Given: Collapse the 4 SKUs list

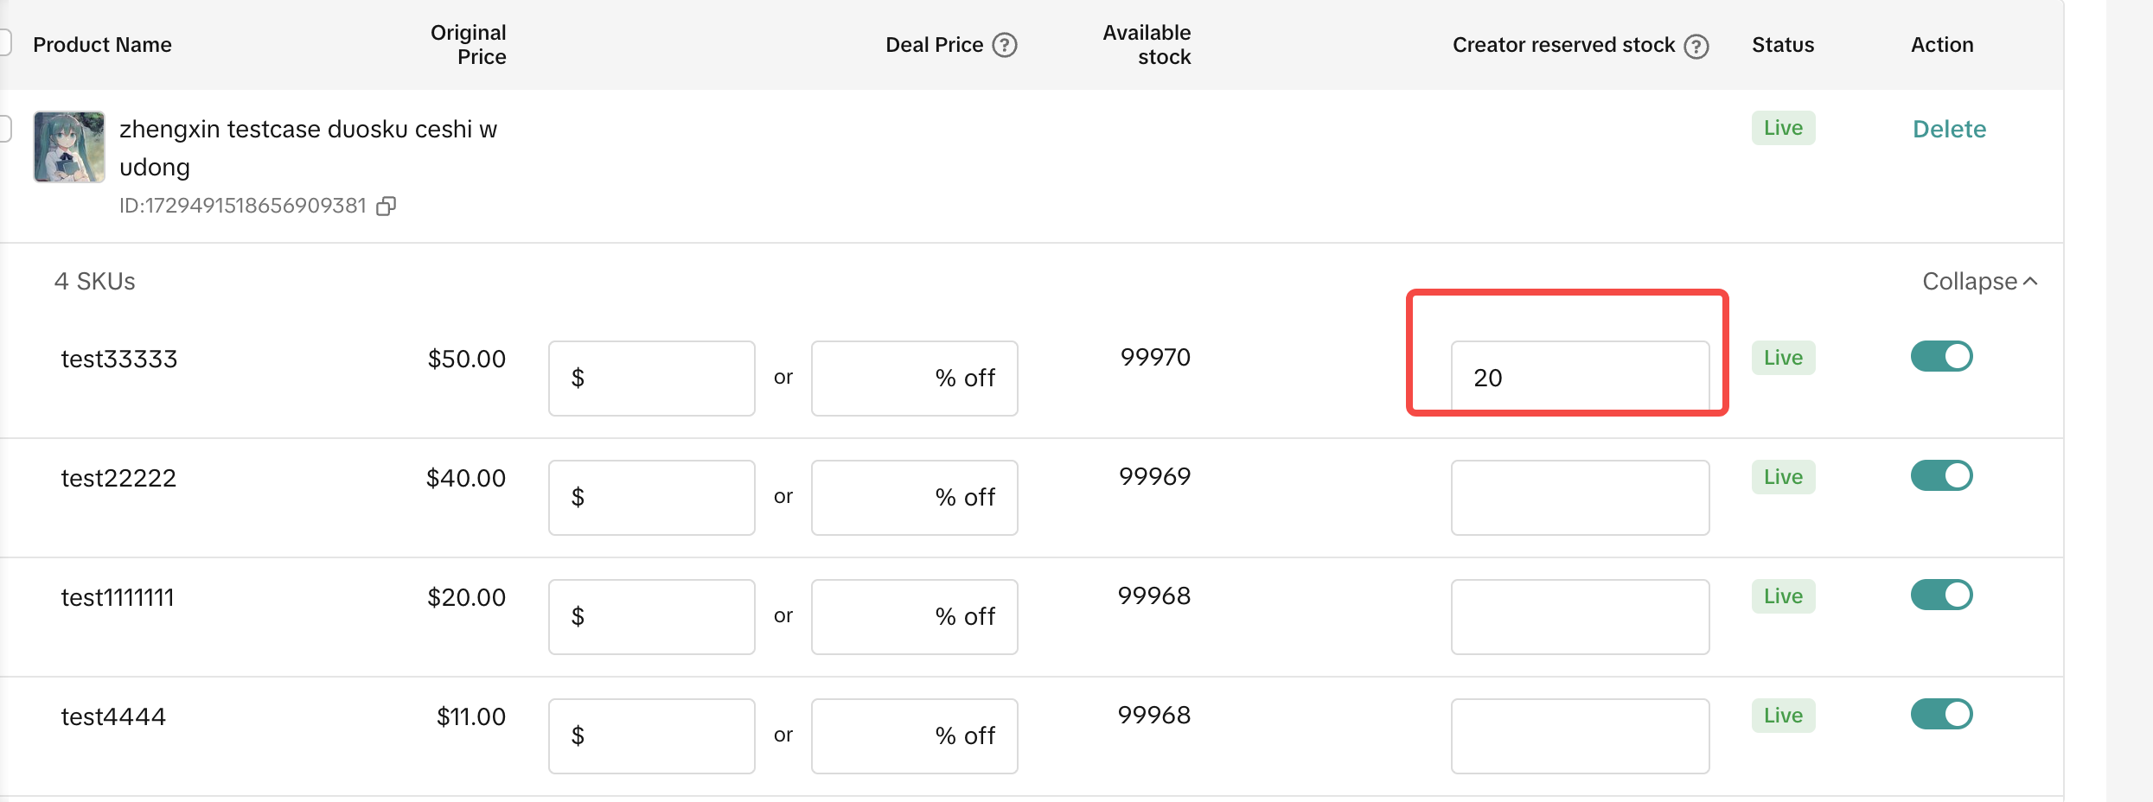Looking at the screenshot, I should pos(1979,282).
